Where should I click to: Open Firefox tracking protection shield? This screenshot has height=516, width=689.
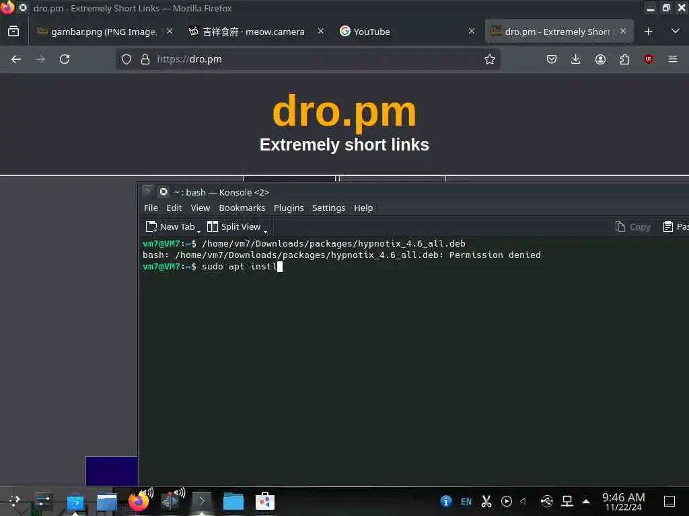click(x=126, y=59)
